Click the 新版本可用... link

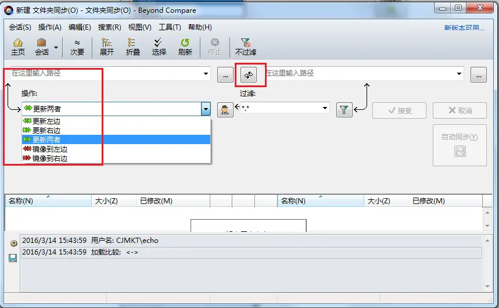[x=464, y=28]
